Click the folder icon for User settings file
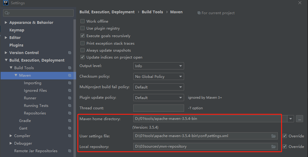Viewport: 308px width, 157px height. click(x=274, y=136)
